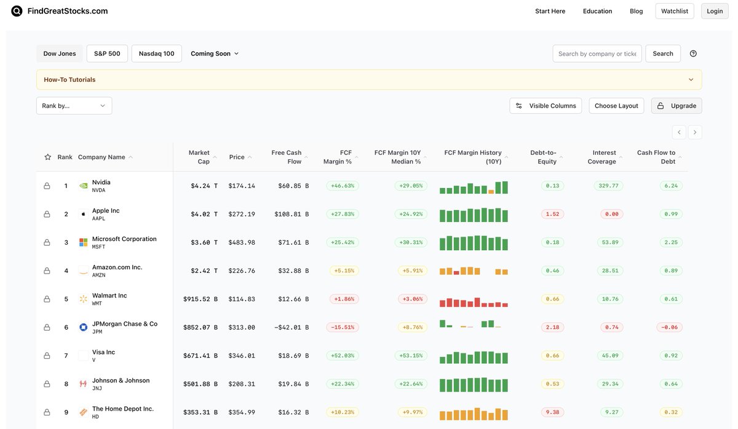Click JPMorgan's FCF margin history chart

pyautogui.click(x=470, y=324)
